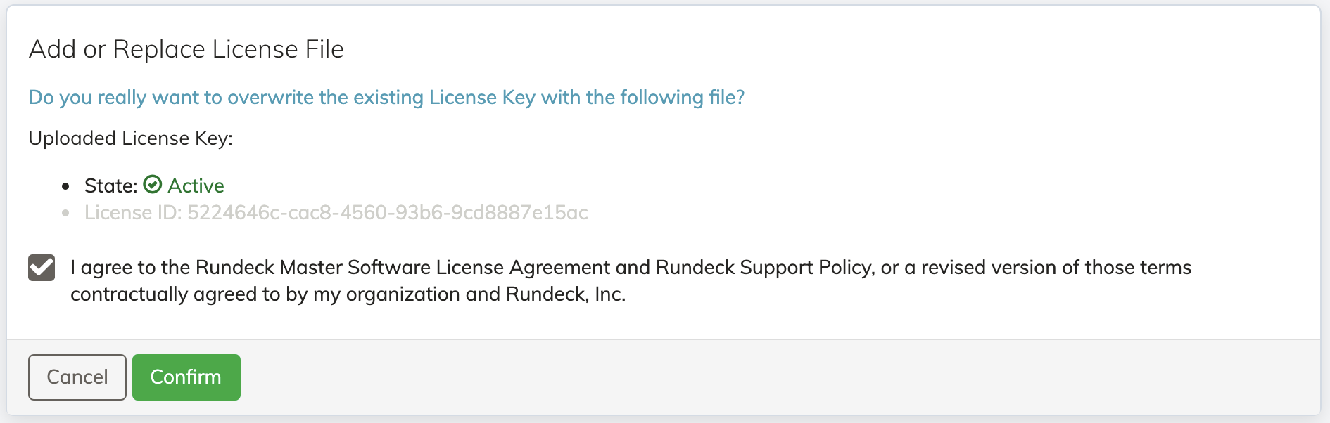Click the circled checkmark before Active

154,185
